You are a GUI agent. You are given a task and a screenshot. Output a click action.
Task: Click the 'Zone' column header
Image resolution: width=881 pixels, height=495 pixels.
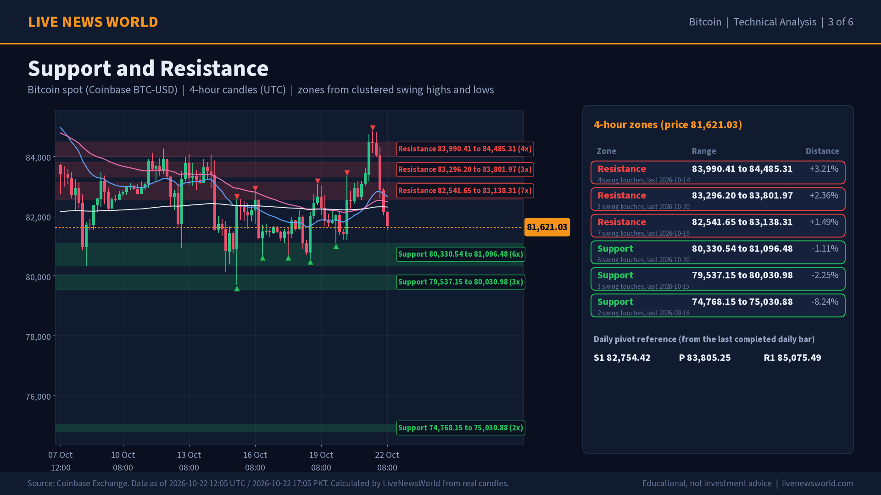606,151
